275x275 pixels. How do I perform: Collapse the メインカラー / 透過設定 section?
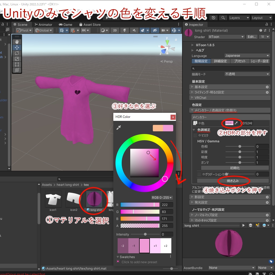(x=230, y=110)
